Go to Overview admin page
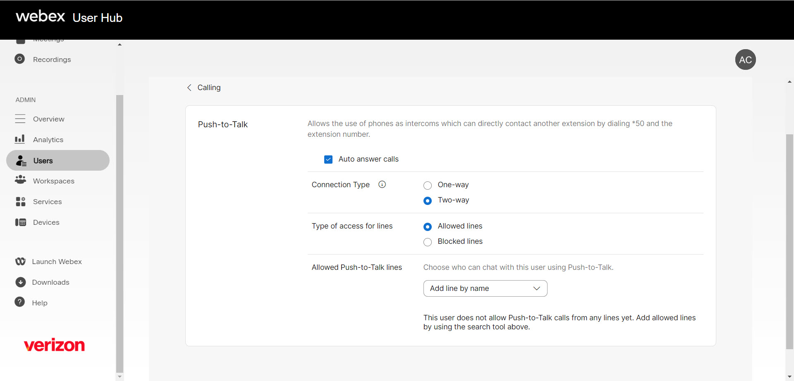 [49, 119]
